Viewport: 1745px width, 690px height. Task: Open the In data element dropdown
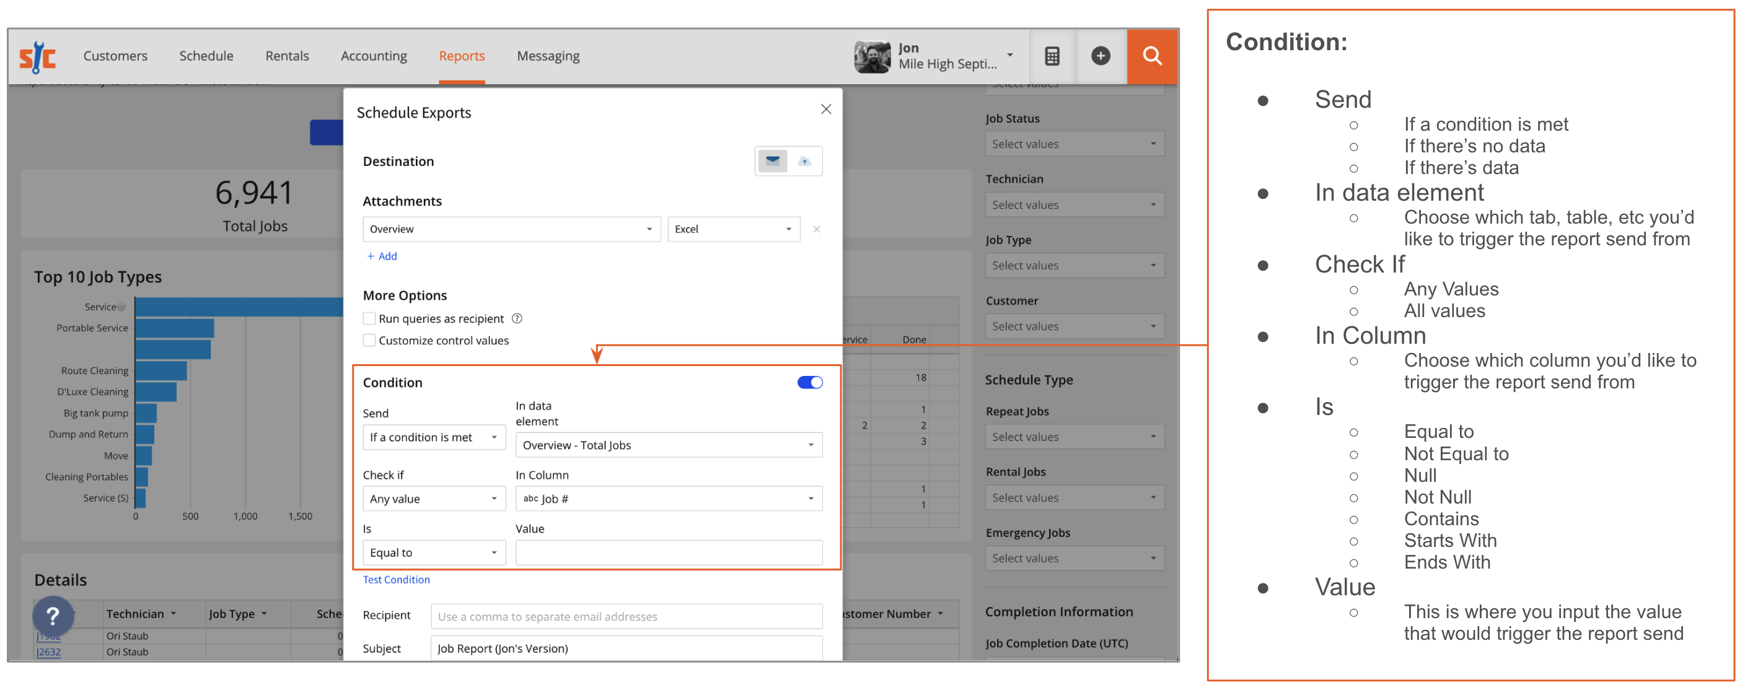[x=669, y=445]
